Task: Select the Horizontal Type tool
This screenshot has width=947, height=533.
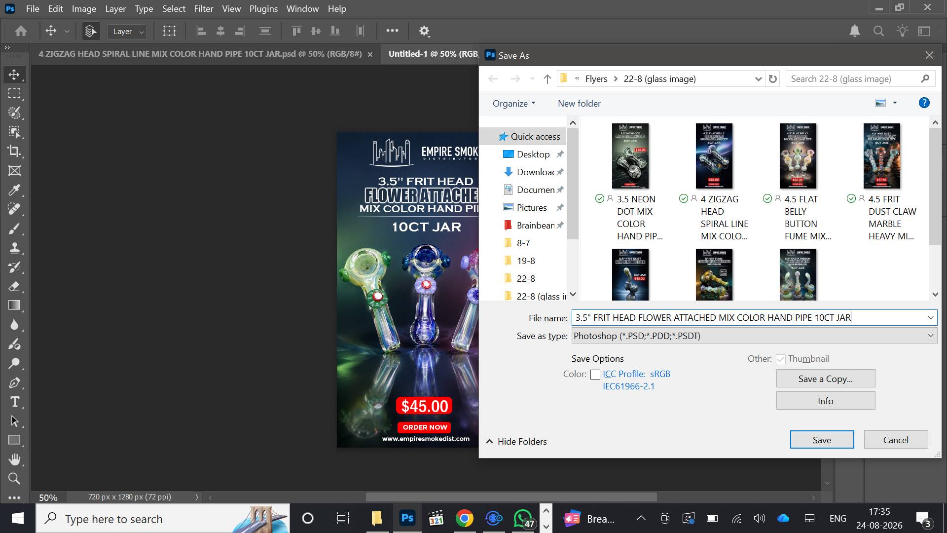Action: [x=14, y=402]
